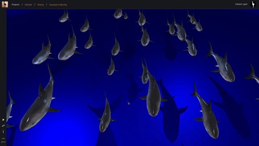Run the script with the play button

click(x=3, y=120)
